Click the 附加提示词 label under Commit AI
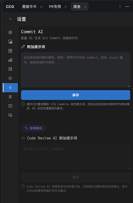 (x=36, y=47)
